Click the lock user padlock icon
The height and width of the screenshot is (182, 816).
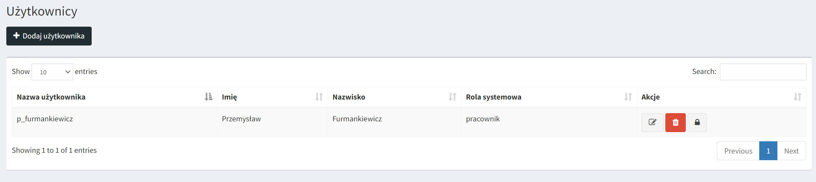[697, 122]
